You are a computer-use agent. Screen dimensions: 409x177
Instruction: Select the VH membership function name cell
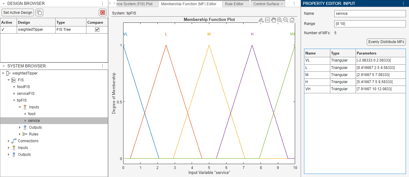click(x=317, y=89)
